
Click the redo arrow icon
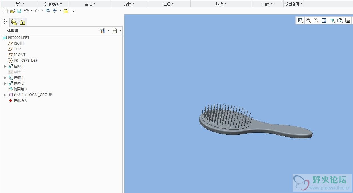37,11
